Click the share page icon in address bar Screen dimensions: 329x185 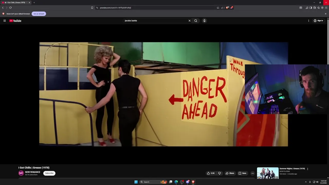click(x=222, y=8)
